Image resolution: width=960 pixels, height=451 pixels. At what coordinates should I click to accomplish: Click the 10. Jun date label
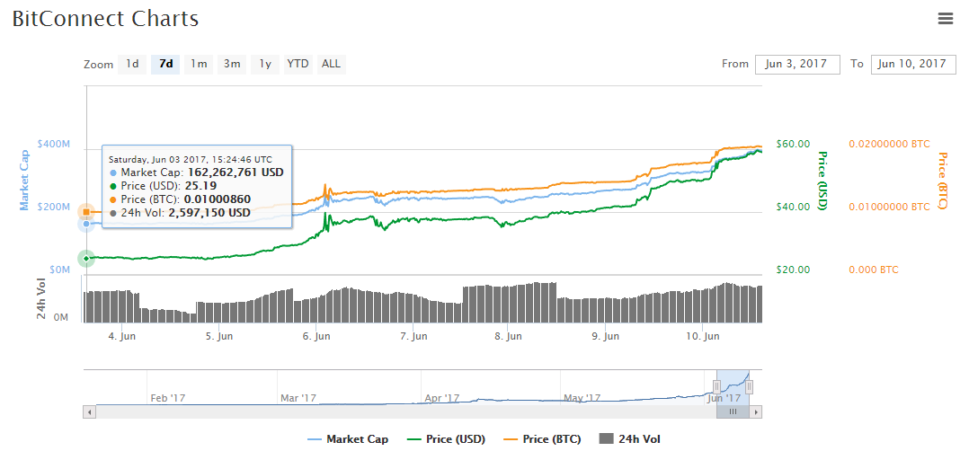(704, 336)
